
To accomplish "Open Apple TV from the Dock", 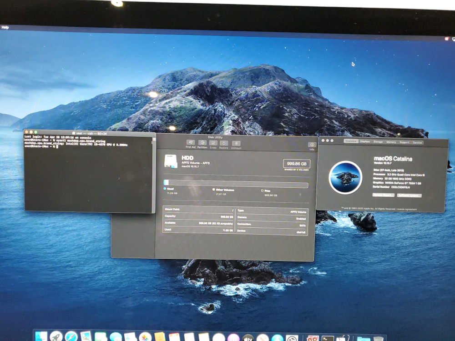I will 248,337.
